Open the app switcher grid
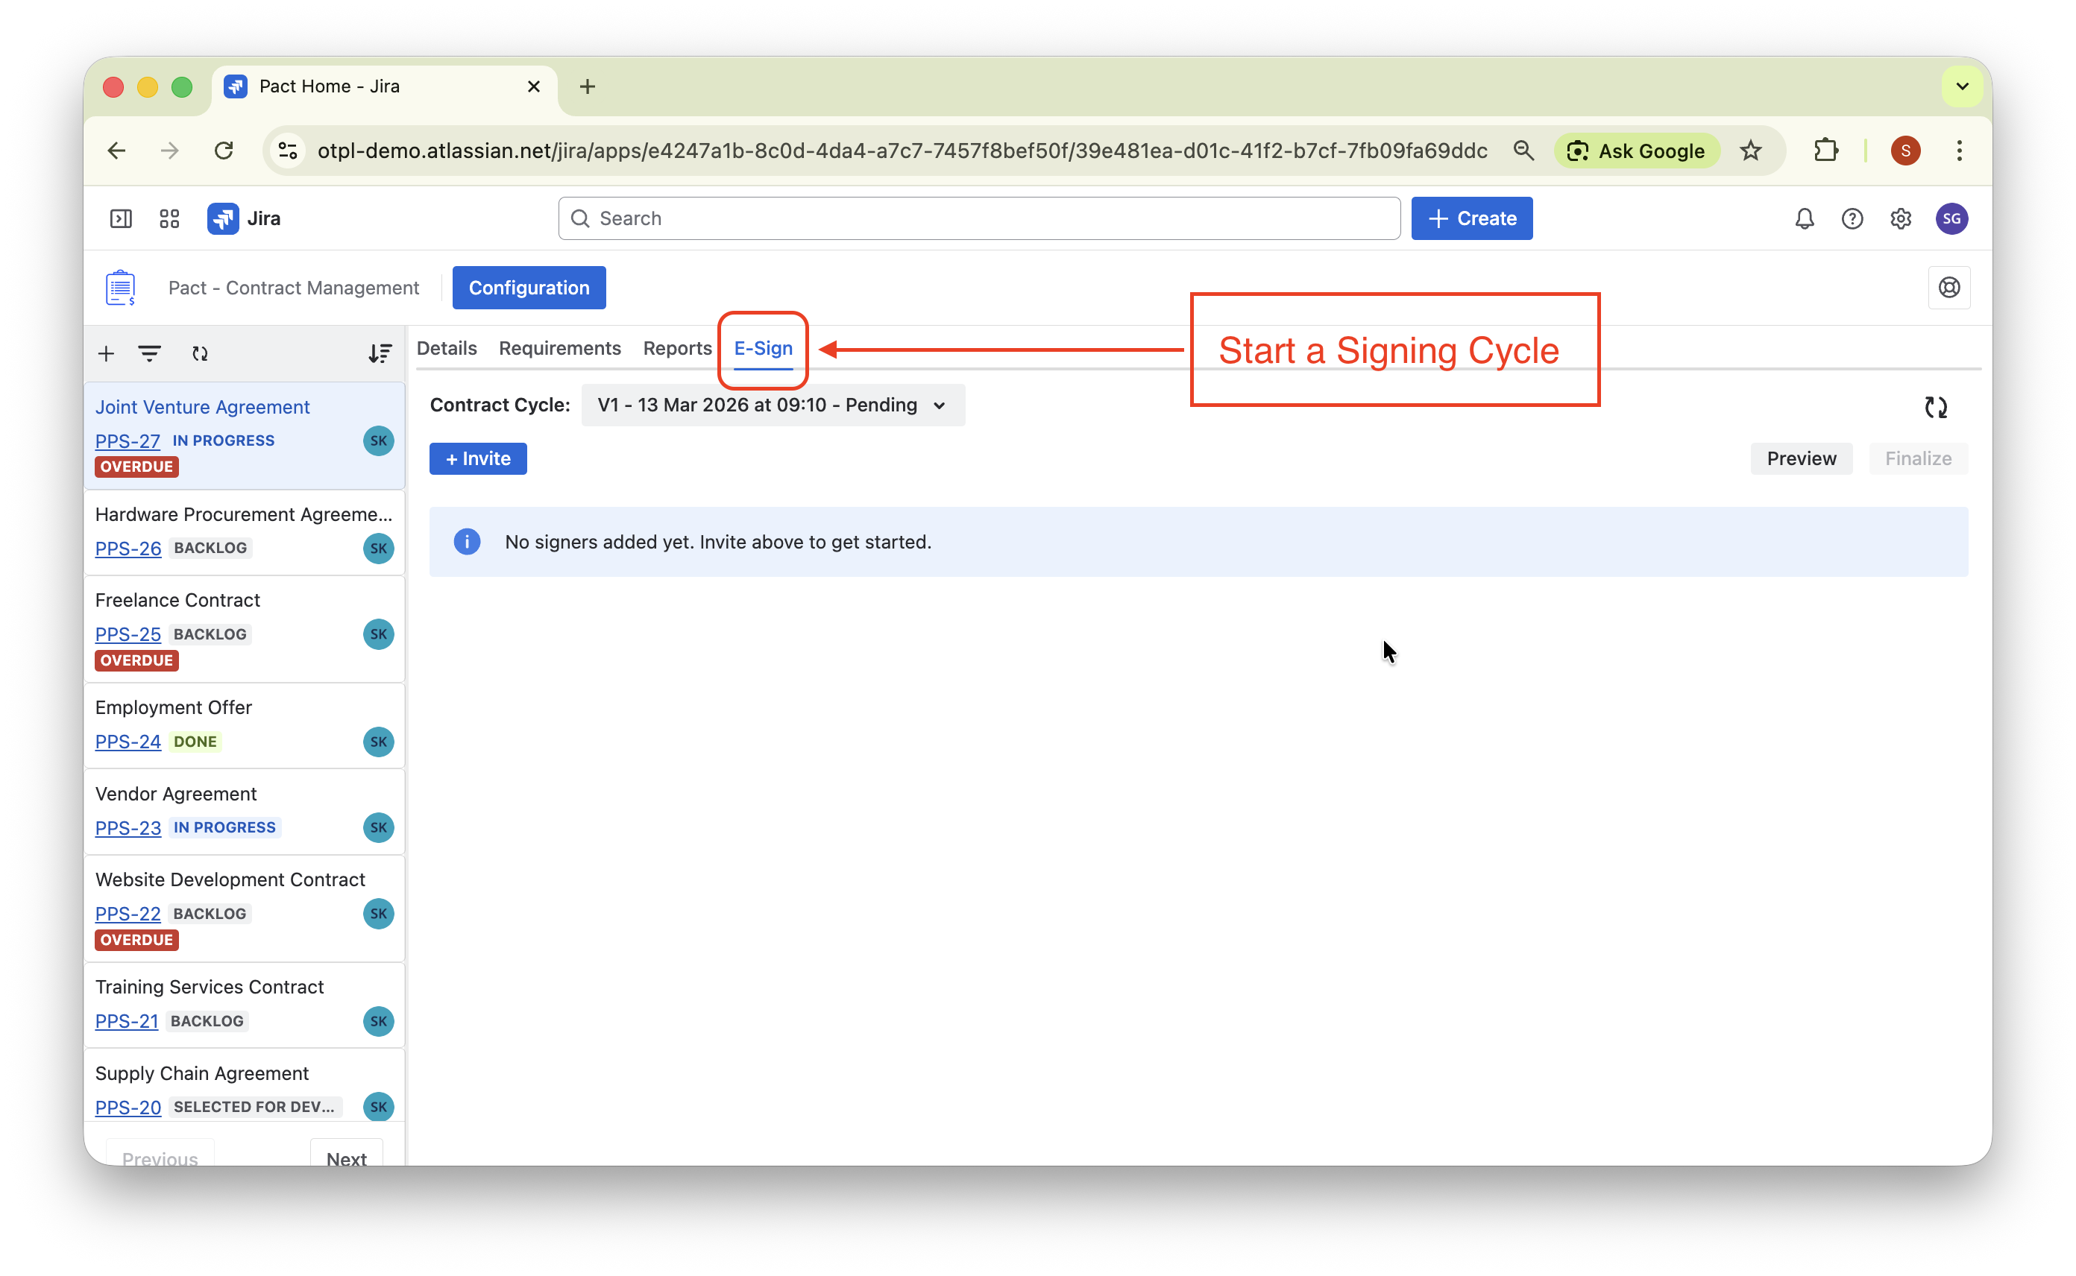This screenshot has width=2076, height=1276. pos(170,218)
